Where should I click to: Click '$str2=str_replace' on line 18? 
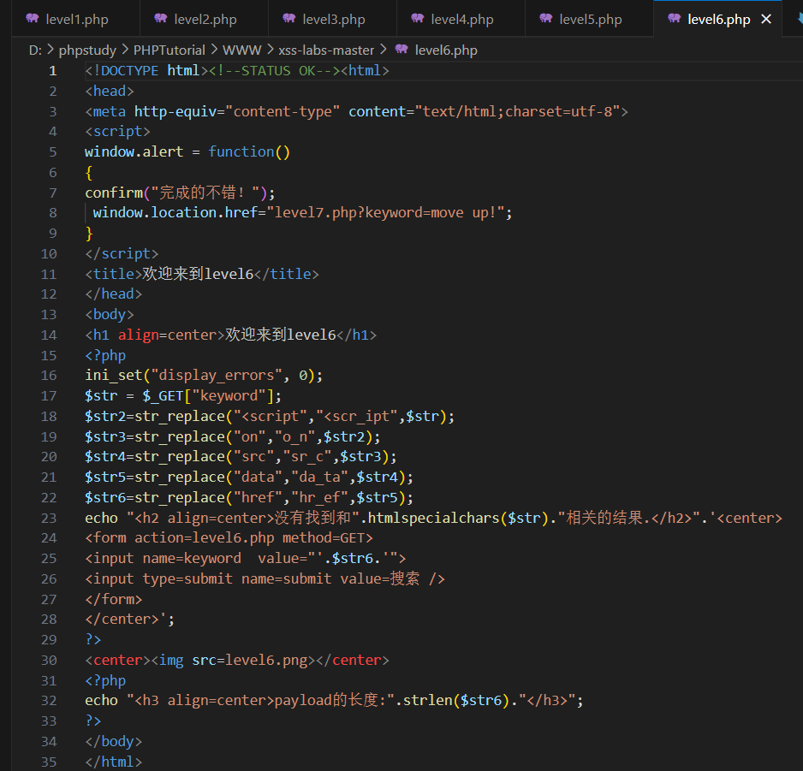(x=155, y=416)
